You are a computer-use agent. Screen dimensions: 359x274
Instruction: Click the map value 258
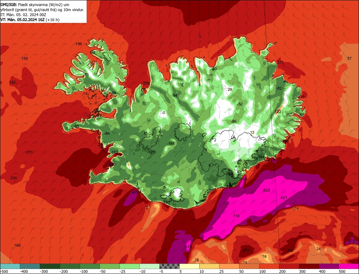146,83
